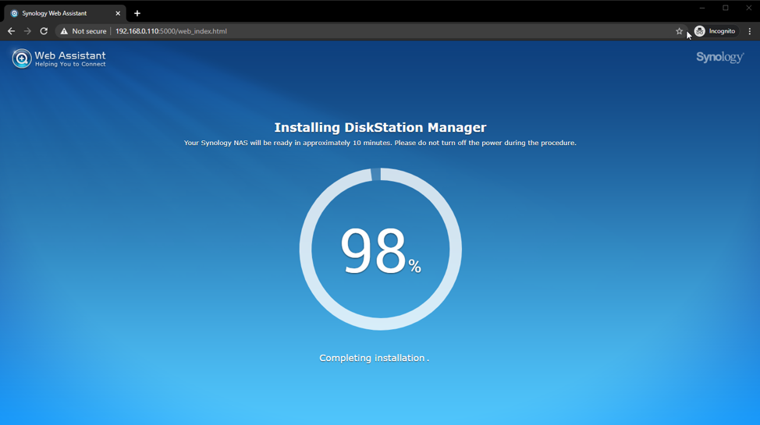Open the Incognito profile indicator
Screen dimensions: 760x425
coord(716,31)
